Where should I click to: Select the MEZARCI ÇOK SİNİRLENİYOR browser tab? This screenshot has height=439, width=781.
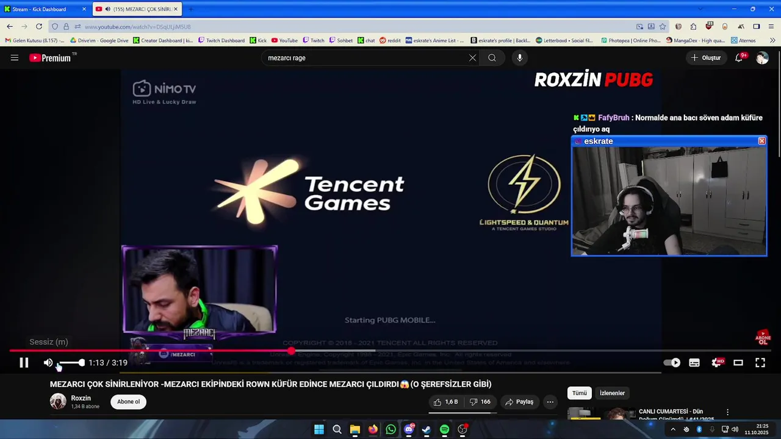point(138,9)
